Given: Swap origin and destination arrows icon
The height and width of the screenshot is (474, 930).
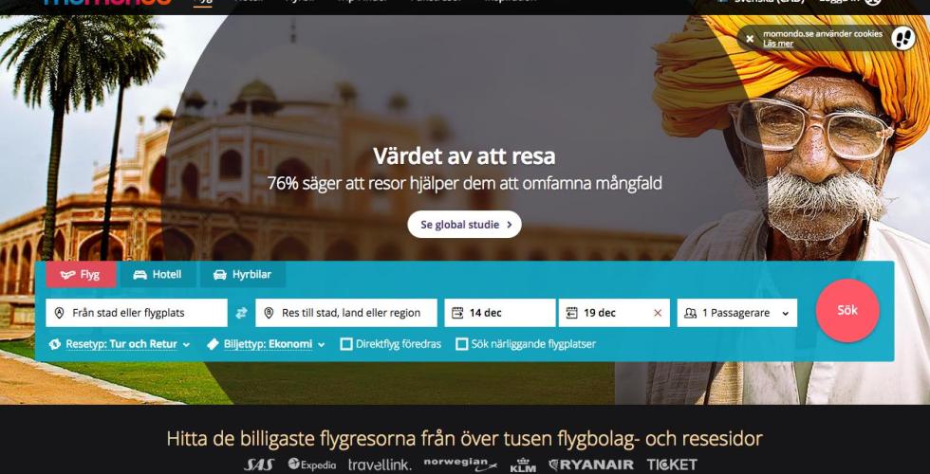Looking at the screenshot, I should [241, 313].
